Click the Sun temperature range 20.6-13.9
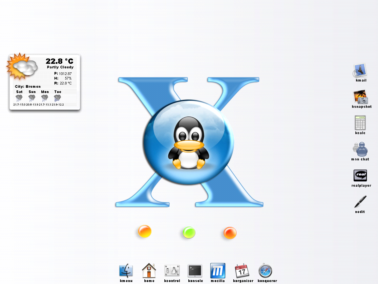This screenshot has width=378, height=284. click(32, 105)
